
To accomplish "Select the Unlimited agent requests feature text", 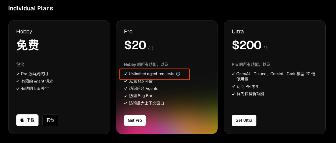I will click(x=152, y=74).
